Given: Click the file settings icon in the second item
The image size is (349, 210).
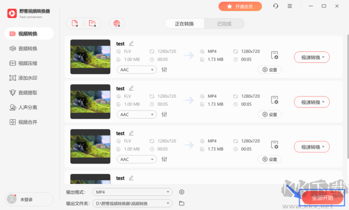Looking at the screenshot, I should tap(275, 100).
